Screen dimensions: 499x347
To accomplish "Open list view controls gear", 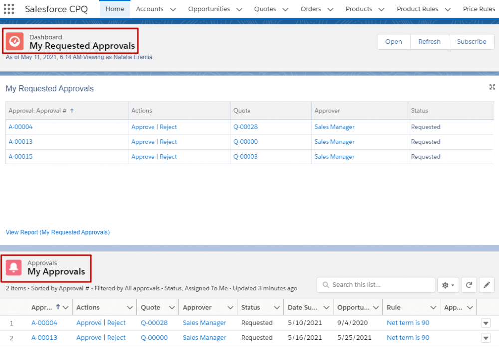I will [448, 285].
